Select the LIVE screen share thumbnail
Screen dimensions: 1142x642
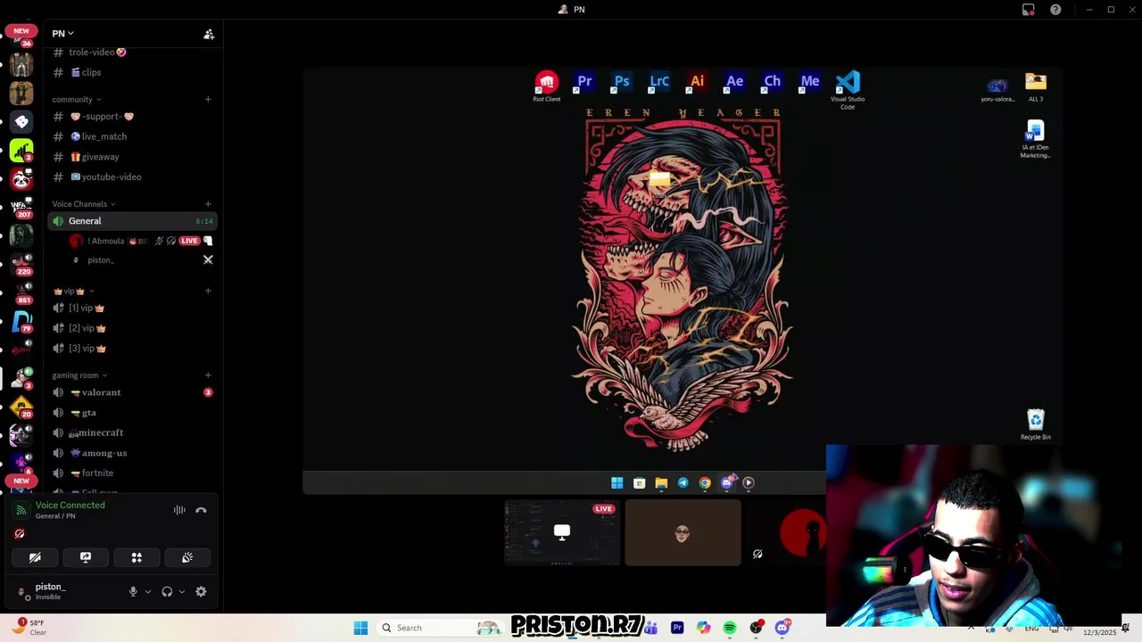pyautogui.click(x=562, y=532)
